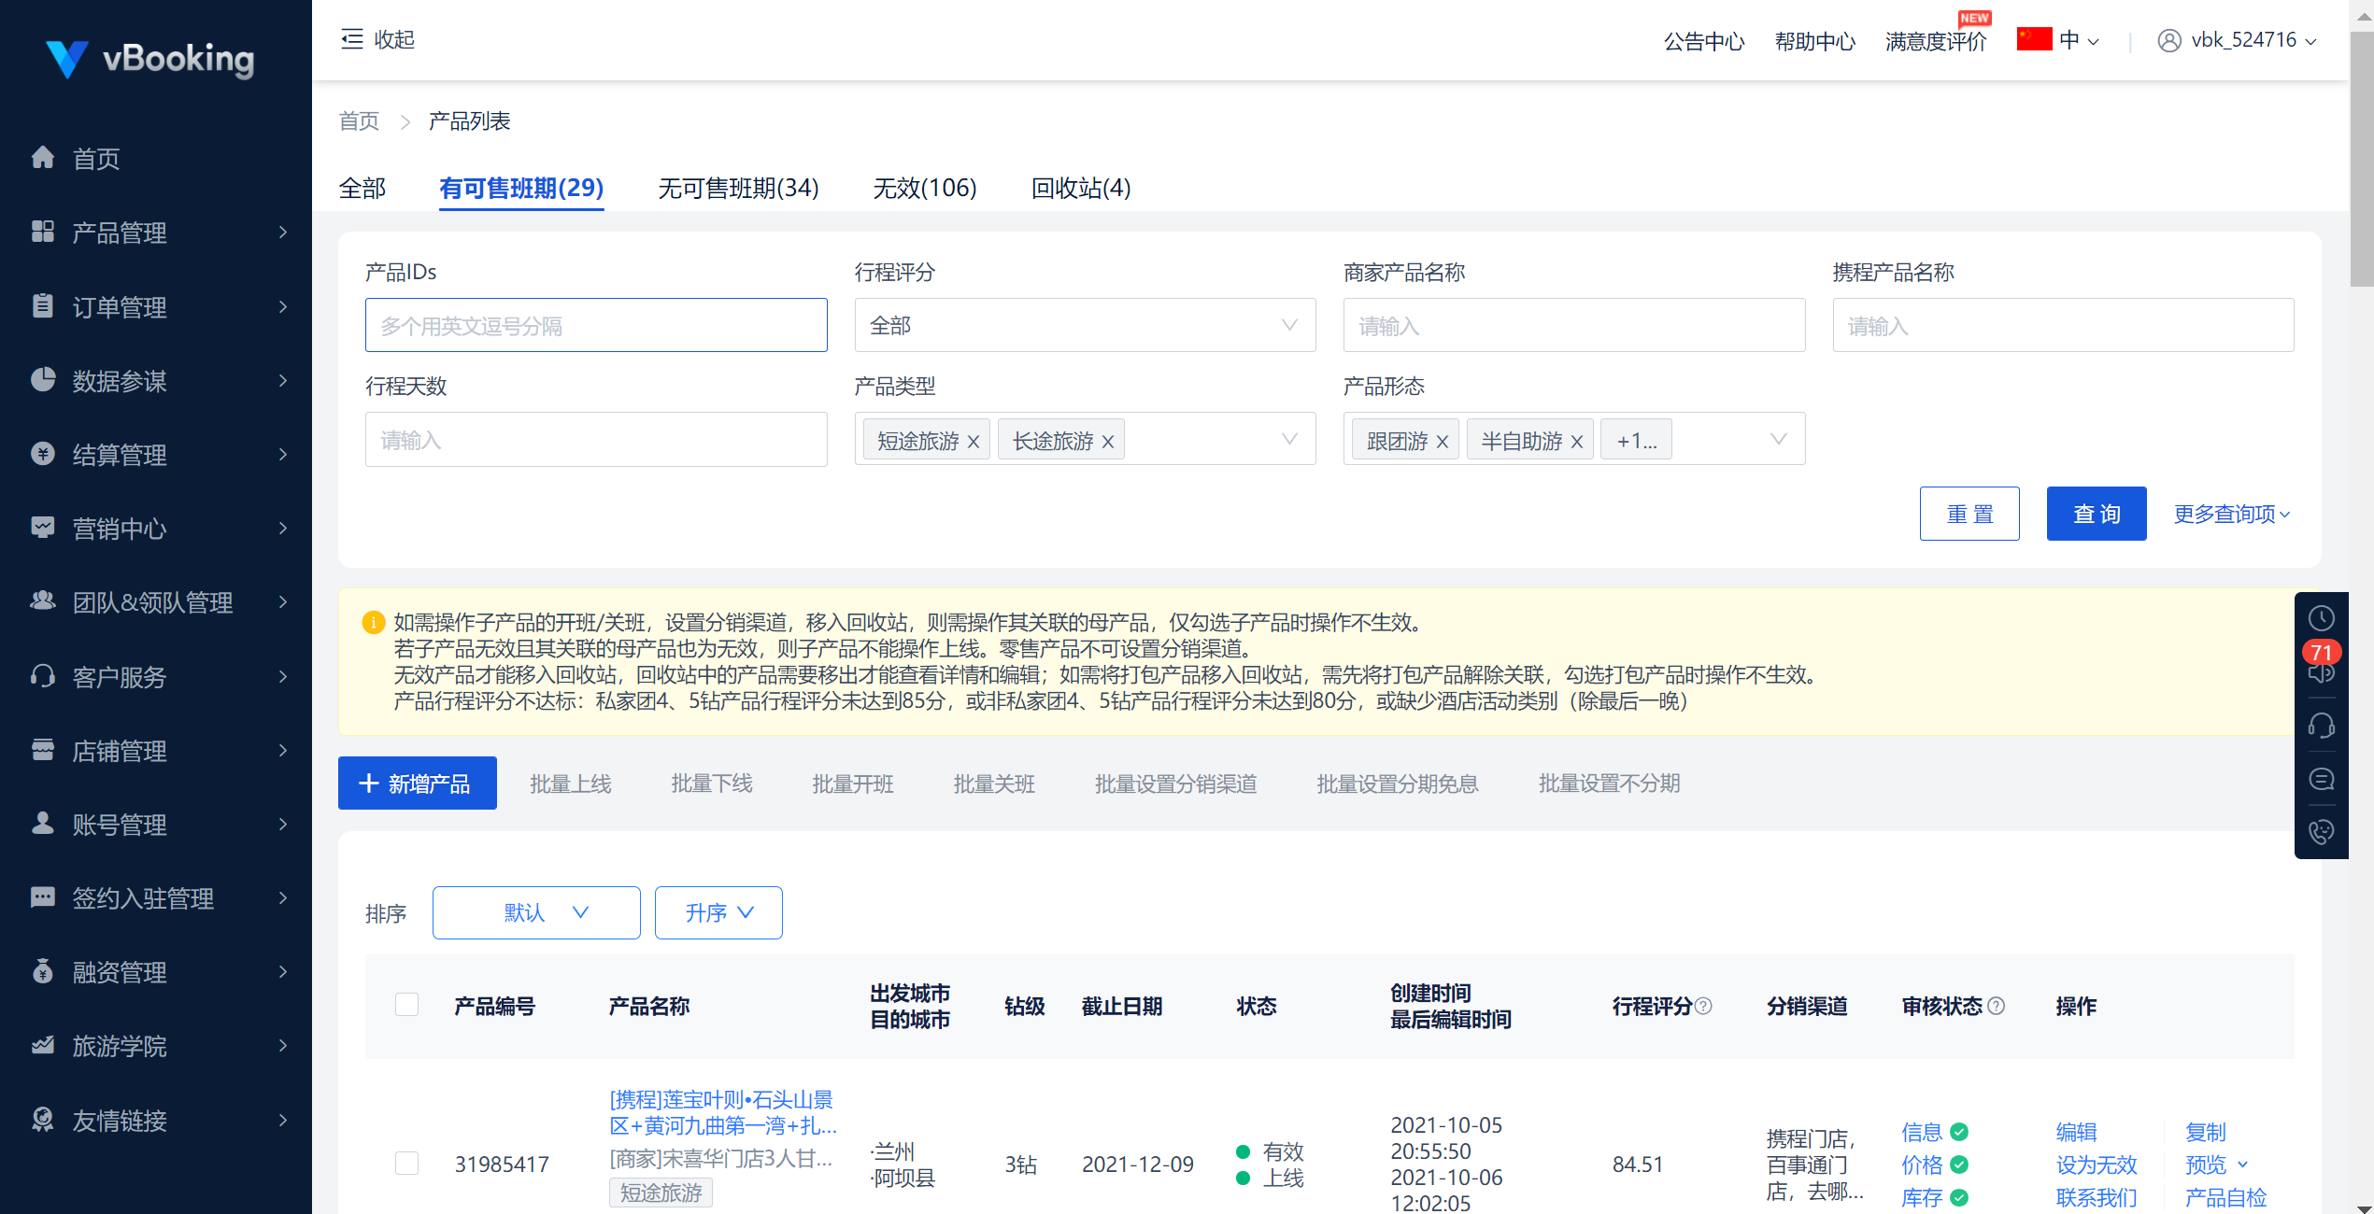The image size is (2374, 1214).
Task: Remove the 跟团游 tag from product form
Action: [x=1443, y=442]
